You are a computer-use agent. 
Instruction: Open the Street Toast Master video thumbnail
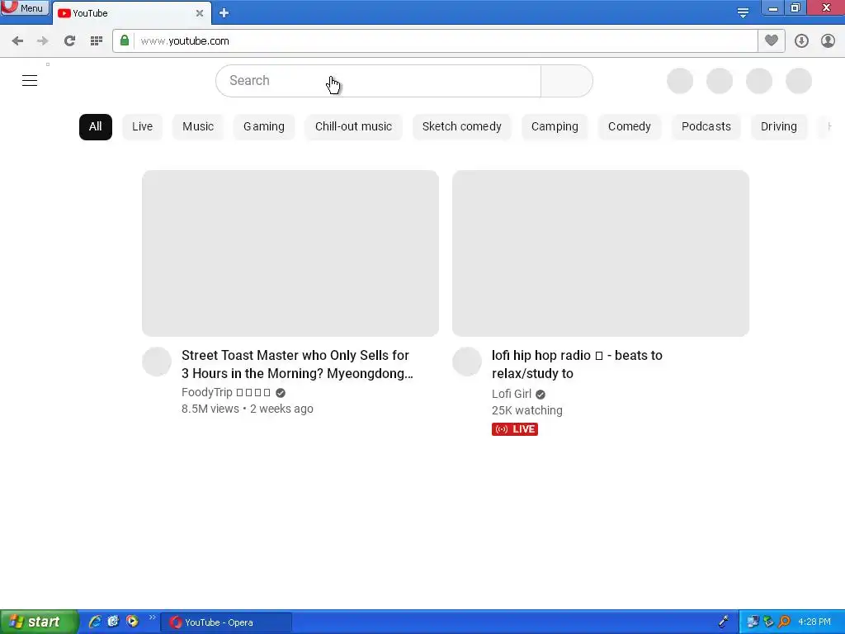tap(290, 253)
